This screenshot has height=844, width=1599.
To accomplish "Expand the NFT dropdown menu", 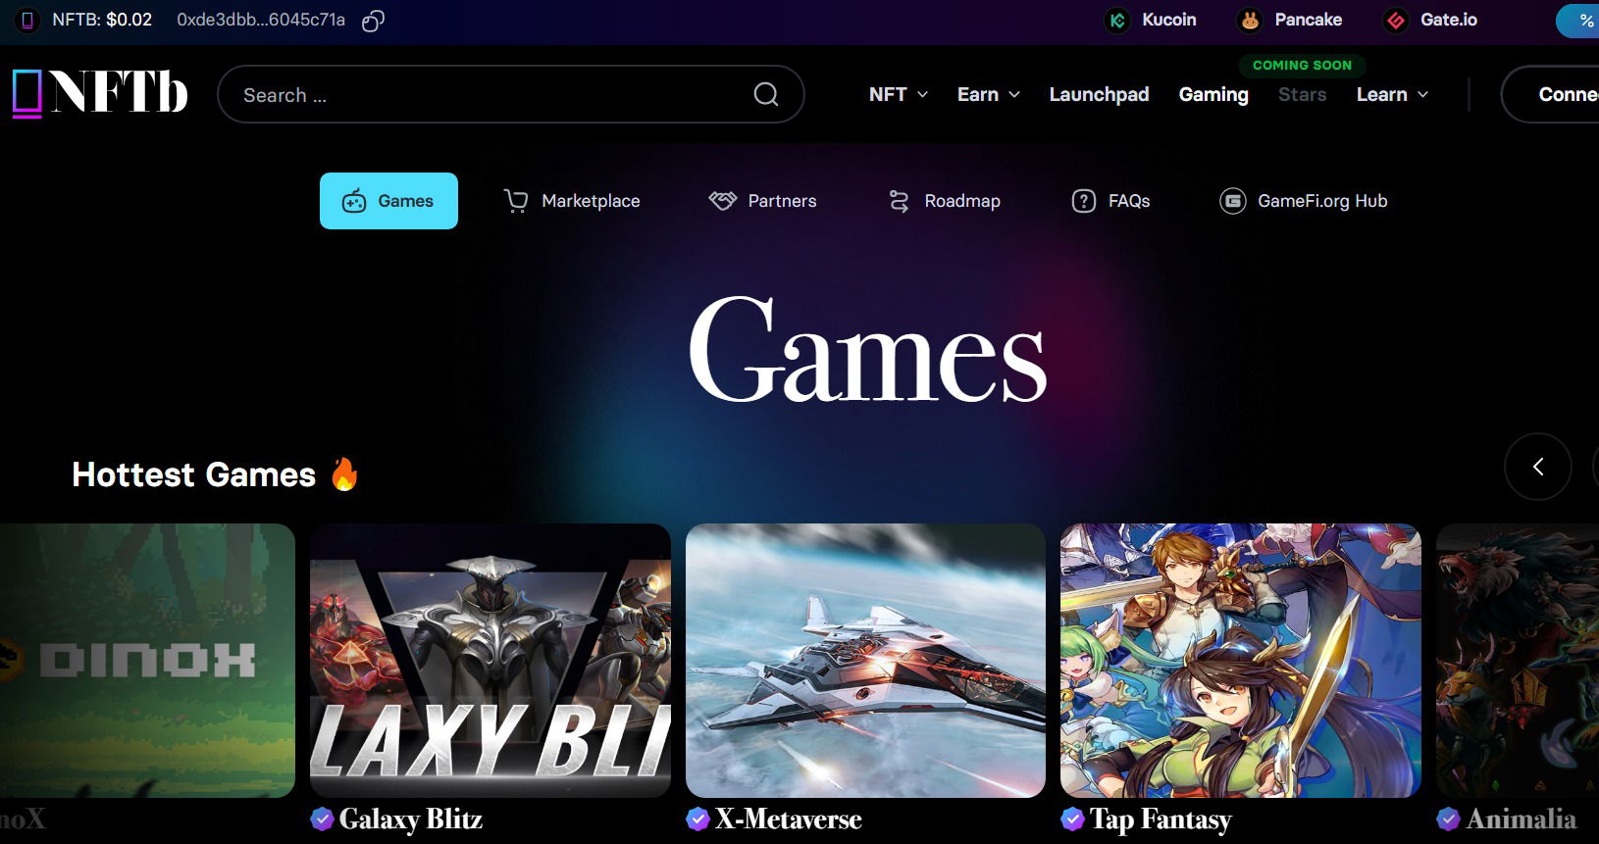I will click(898, 94).
